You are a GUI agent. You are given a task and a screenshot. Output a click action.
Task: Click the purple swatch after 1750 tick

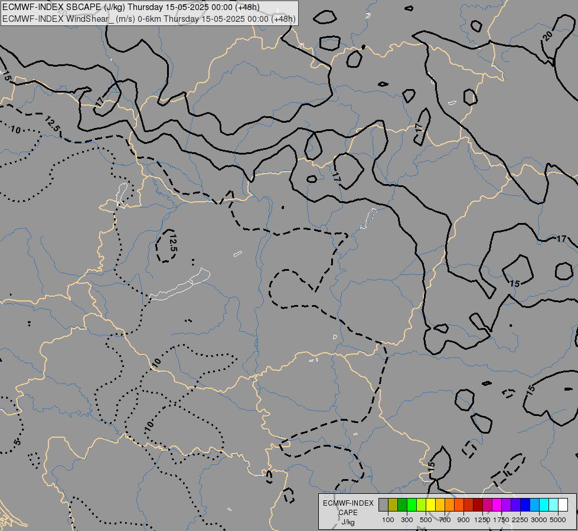click(x=506, y=504)
